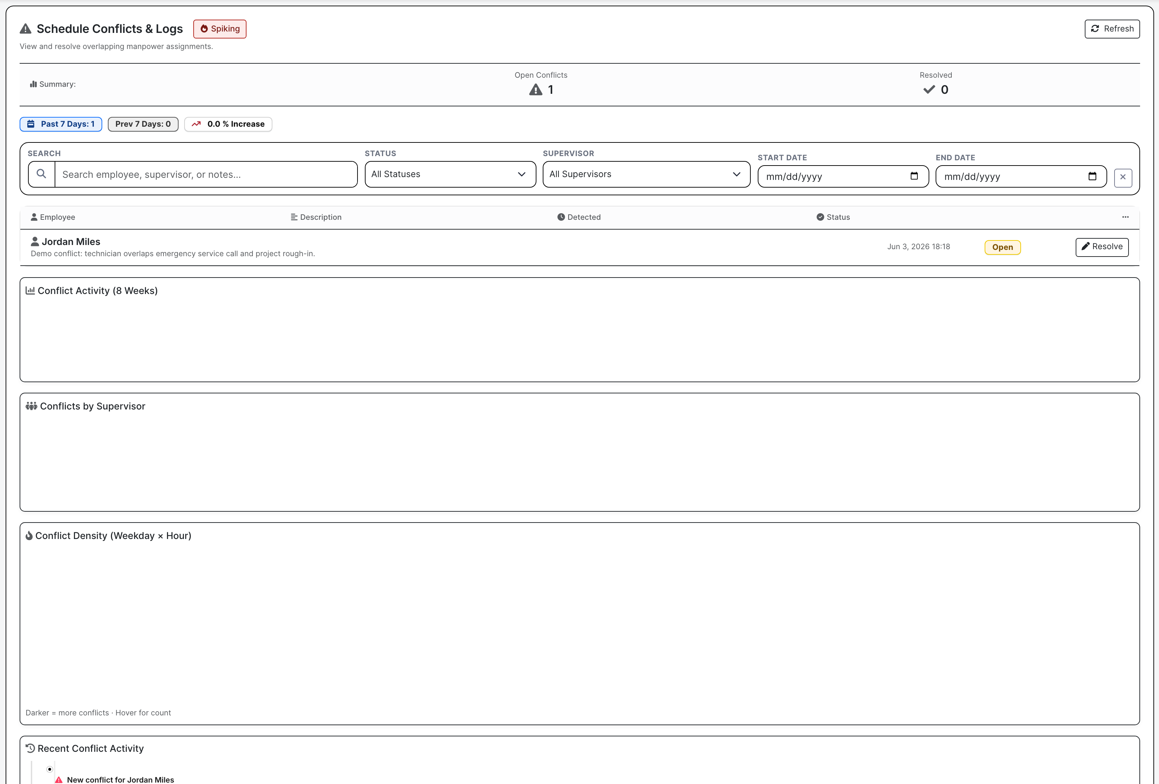Clear filters with the X button
Screen dimensions: 1159x784
[x=1123, y=177]
